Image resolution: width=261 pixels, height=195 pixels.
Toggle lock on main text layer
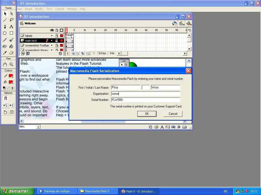coord(57,40)
